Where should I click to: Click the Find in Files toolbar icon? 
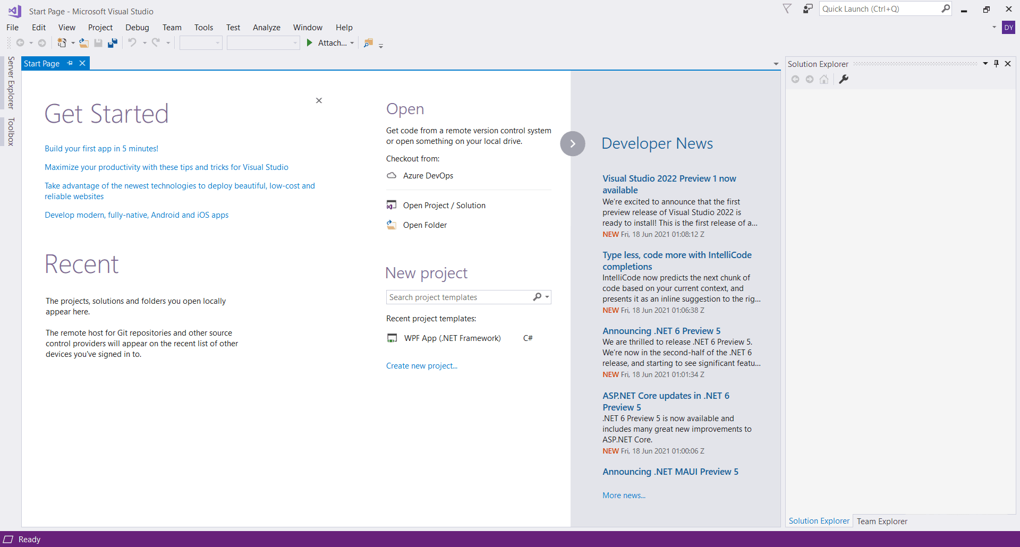coord(368,43)
